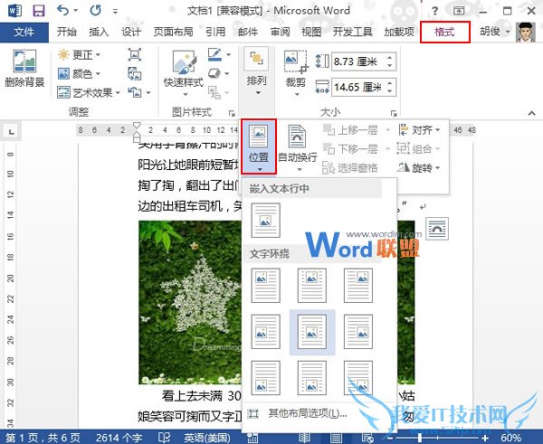Click the Undo icon in quick access toolbar

tap(63, 11)
